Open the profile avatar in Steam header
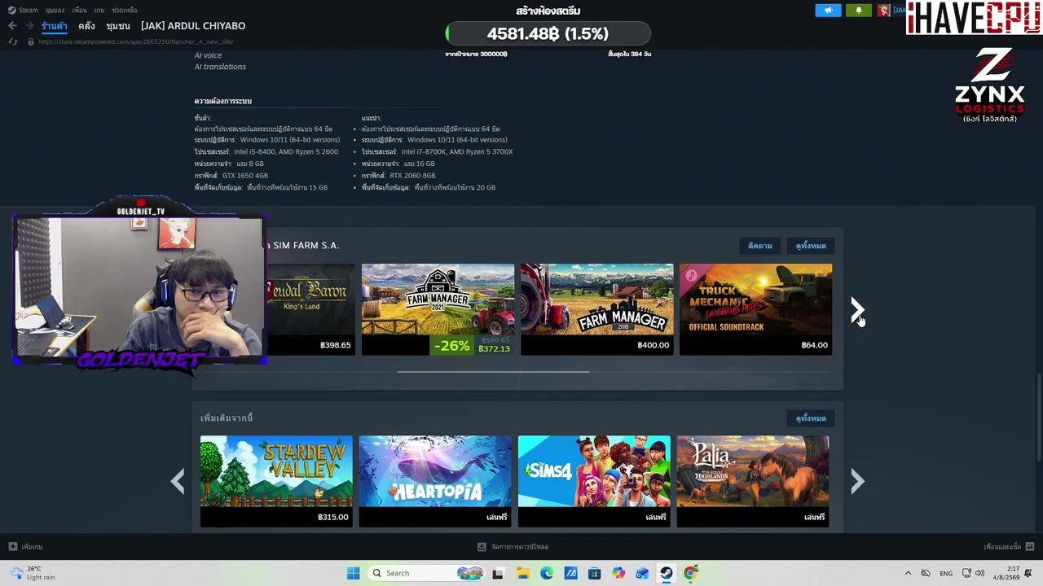 coord(883,11)
